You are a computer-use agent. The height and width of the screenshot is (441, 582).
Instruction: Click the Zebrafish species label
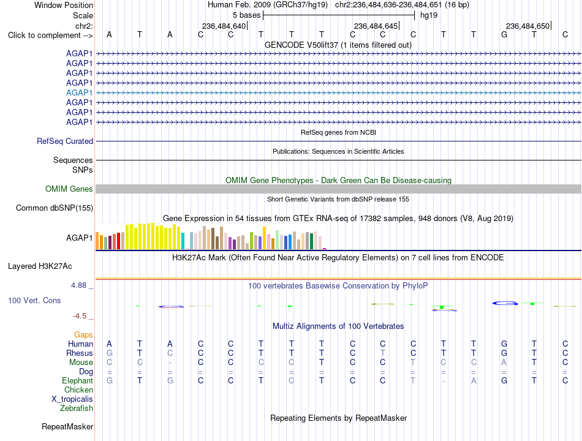point(77,408)
